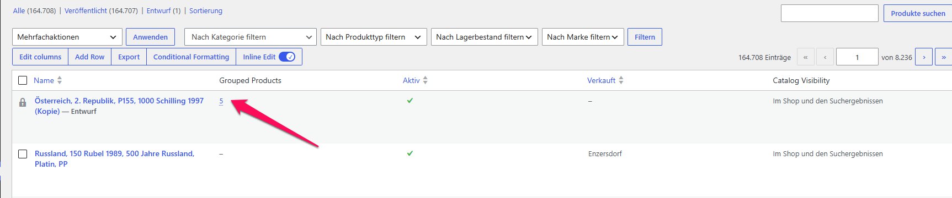Viewport: 952px width, 198px height.
Task: Click the product search input field
Action: click(829, 13)
